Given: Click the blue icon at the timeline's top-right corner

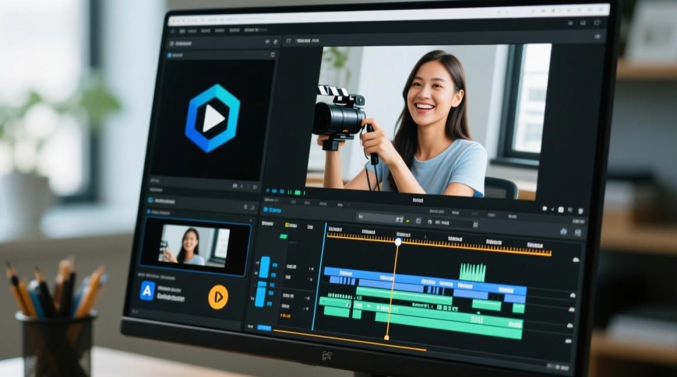Looking at the screenshot, I should click(x=563, y=231).
